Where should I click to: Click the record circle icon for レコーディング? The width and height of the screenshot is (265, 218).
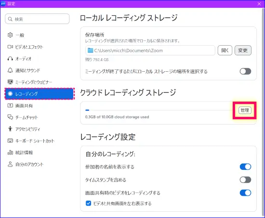10,93
